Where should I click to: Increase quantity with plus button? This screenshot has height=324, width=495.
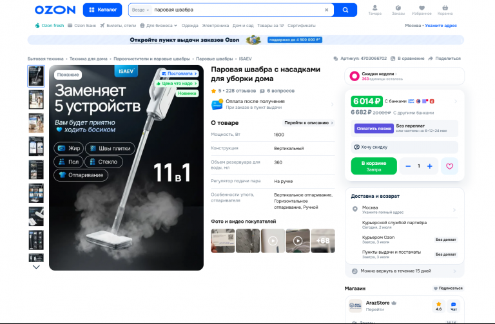(x=430, y=166)
